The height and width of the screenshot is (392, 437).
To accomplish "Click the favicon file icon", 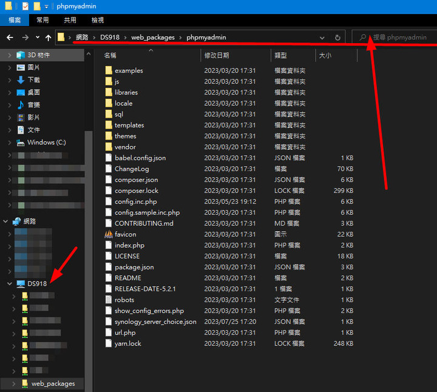I will click(109, 234).
